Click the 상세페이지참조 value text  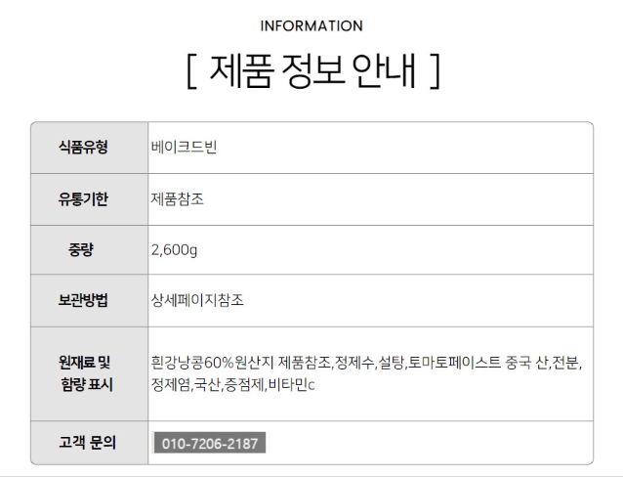pos(197,300)
